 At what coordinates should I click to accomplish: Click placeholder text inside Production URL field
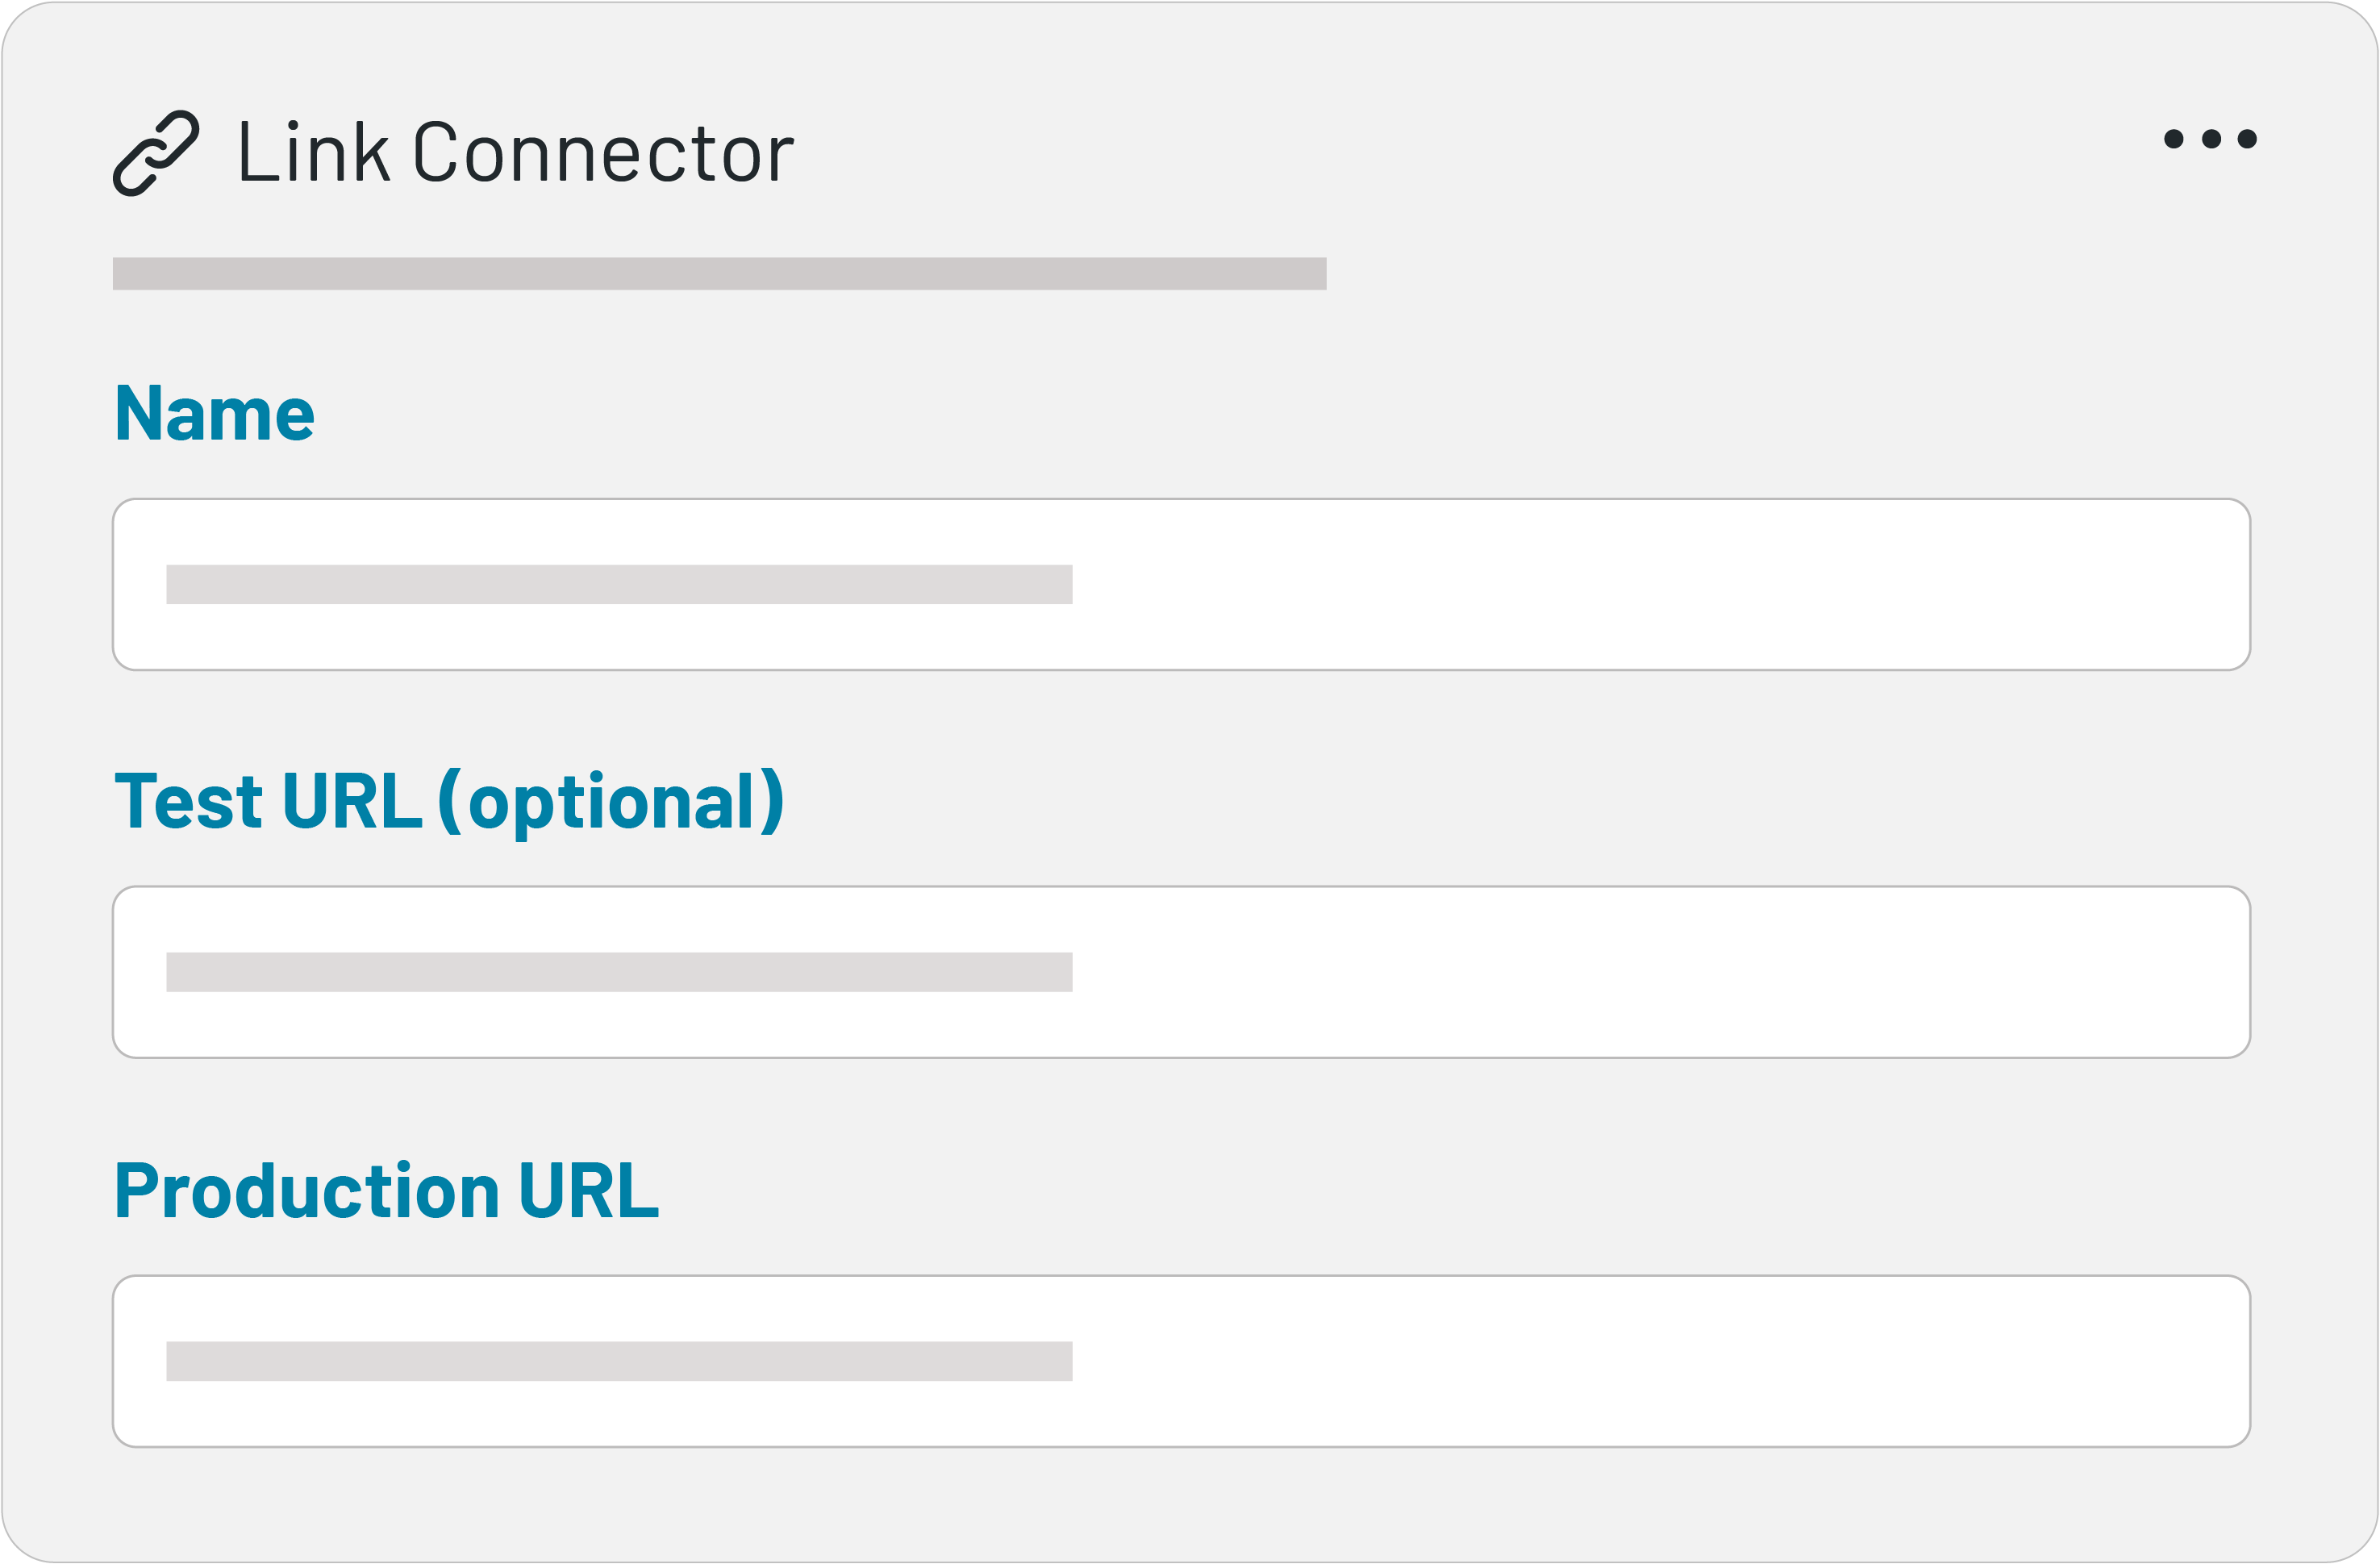(619, 1361)
